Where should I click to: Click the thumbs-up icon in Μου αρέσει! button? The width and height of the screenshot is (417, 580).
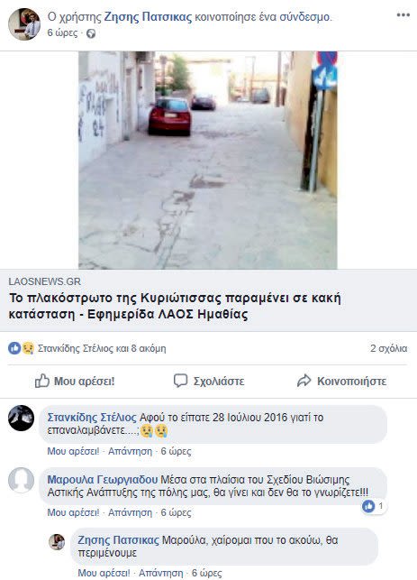pos(41,381)
